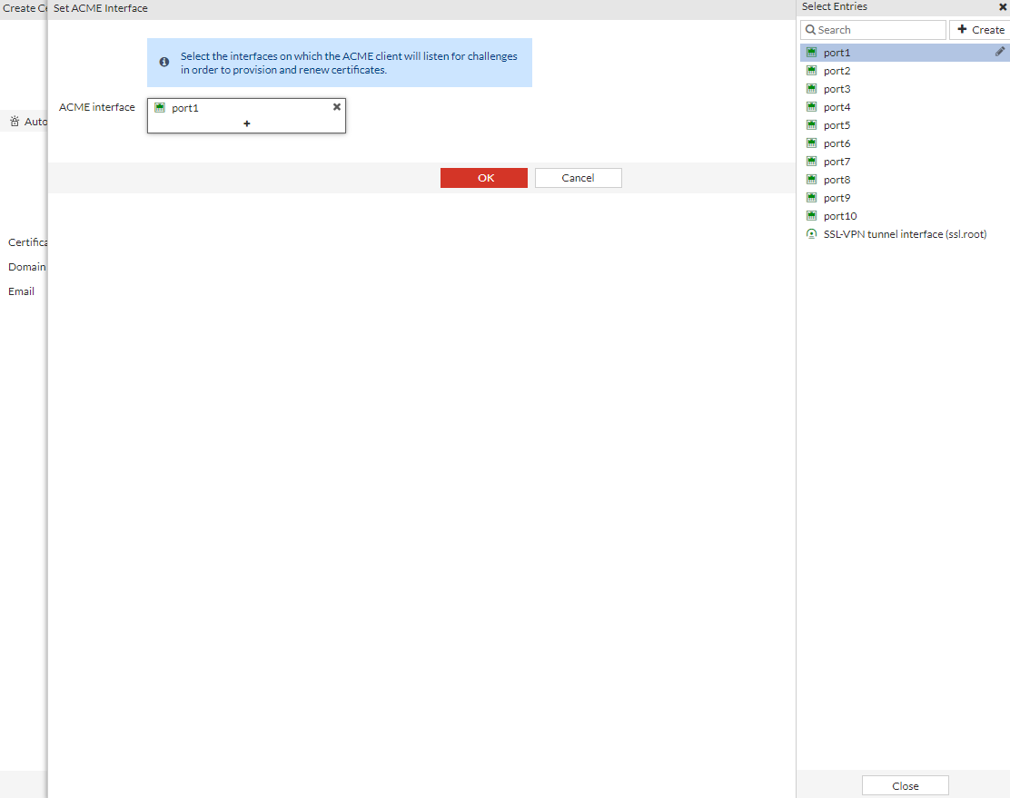The width and height of the screenshot is (1010, 798).
Task: Click the port1 label in ACME interface box
Action: (x=185, y=108)
